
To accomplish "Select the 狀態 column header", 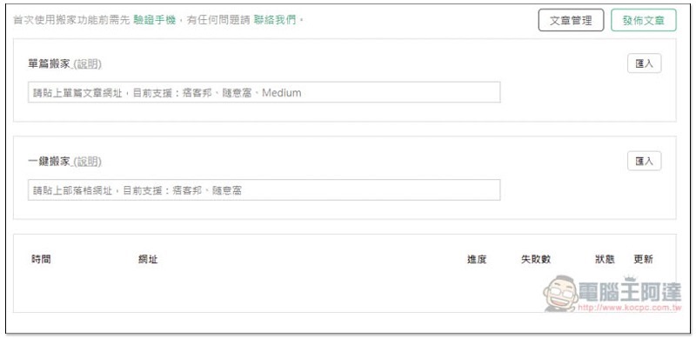I will 605,260.
